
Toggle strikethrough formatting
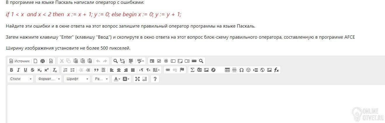(32, 70)
